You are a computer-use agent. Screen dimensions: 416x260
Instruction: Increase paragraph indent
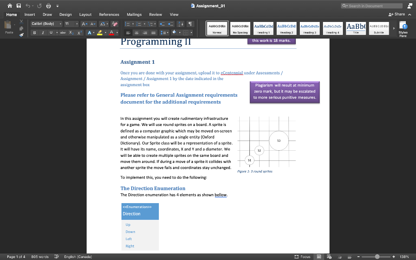(171, 24)
